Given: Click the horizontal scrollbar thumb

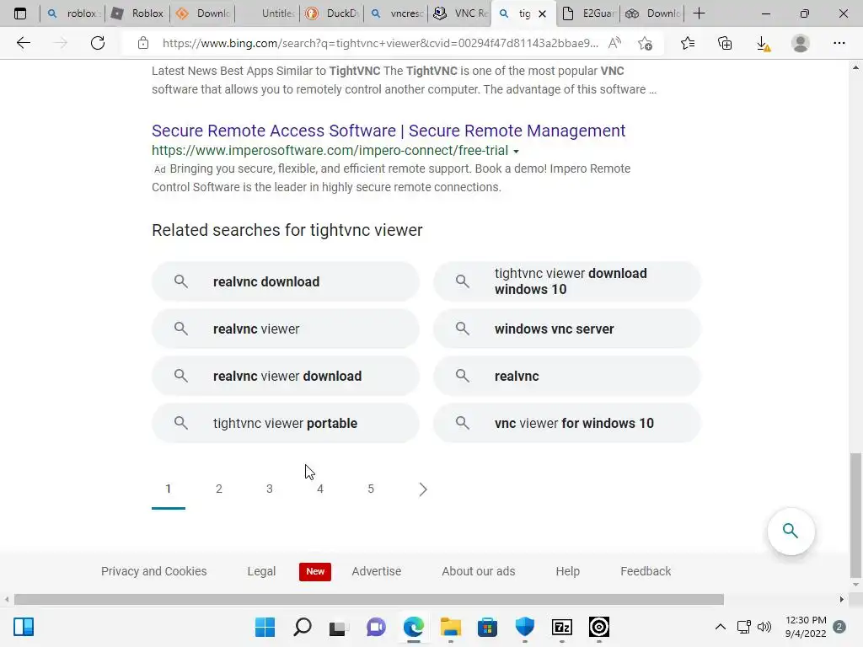Looking at the screenshot, I should [369, 599].
